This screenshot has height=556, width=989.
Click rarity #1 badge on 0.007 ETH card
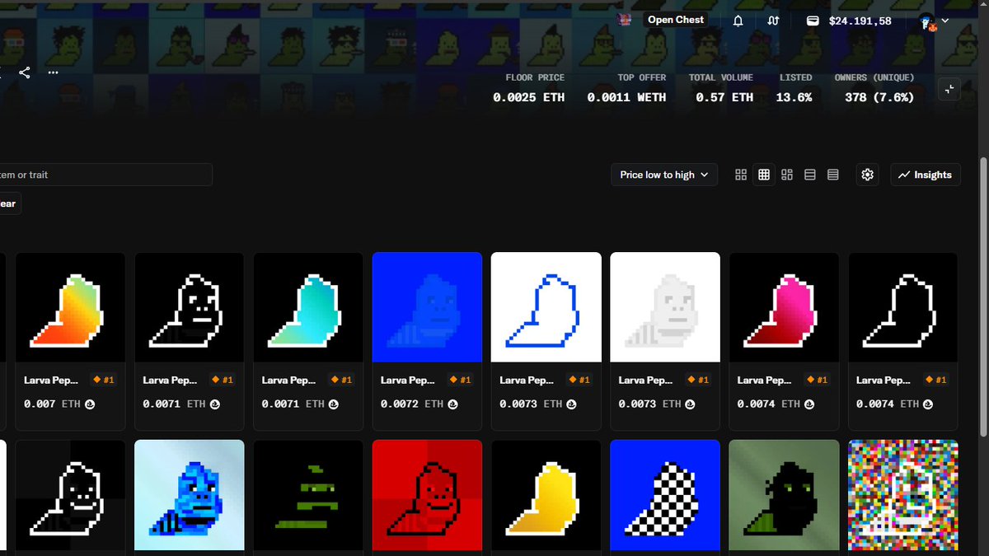pos(103,381)
